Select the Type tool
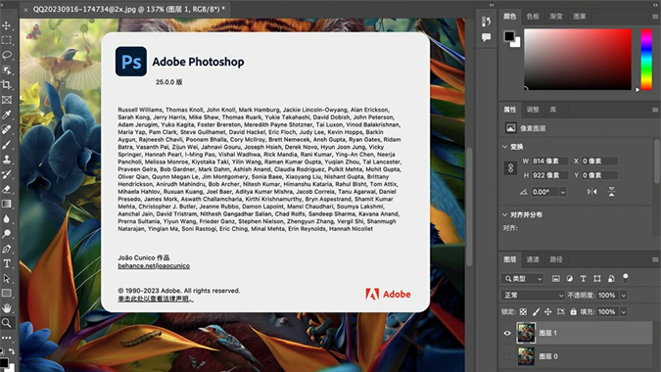Viewport: 661px width, 372px height. (x=7, y=263)
